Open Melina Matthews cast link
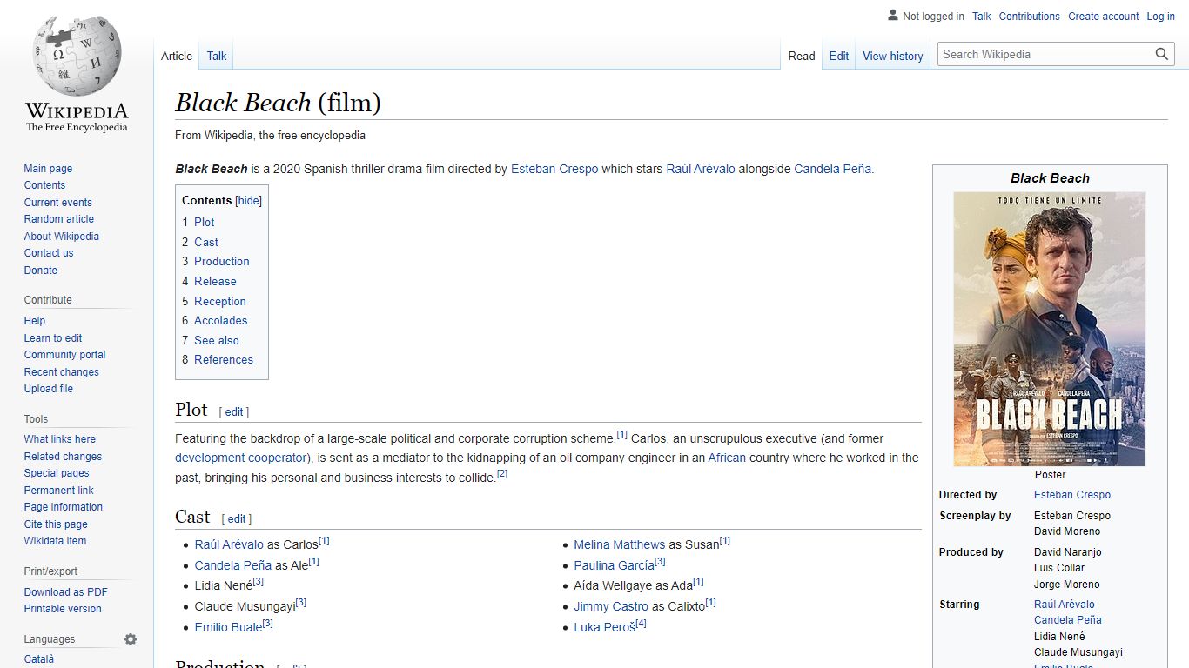The width and height of the screenshot is (1189, 668). point(620,544)
